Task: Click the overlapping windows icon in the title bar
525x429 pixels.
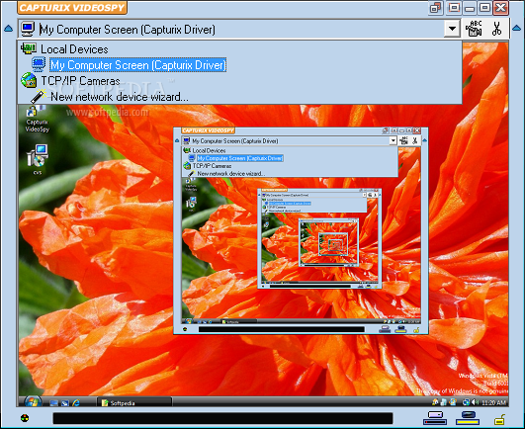Action: click(435, 8)
